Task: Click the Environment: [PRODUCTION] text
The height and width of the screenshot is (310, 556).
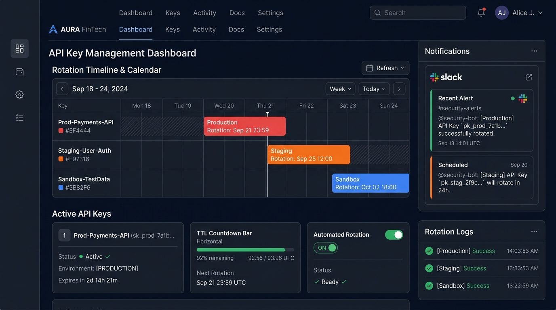Action: (98, 268)
